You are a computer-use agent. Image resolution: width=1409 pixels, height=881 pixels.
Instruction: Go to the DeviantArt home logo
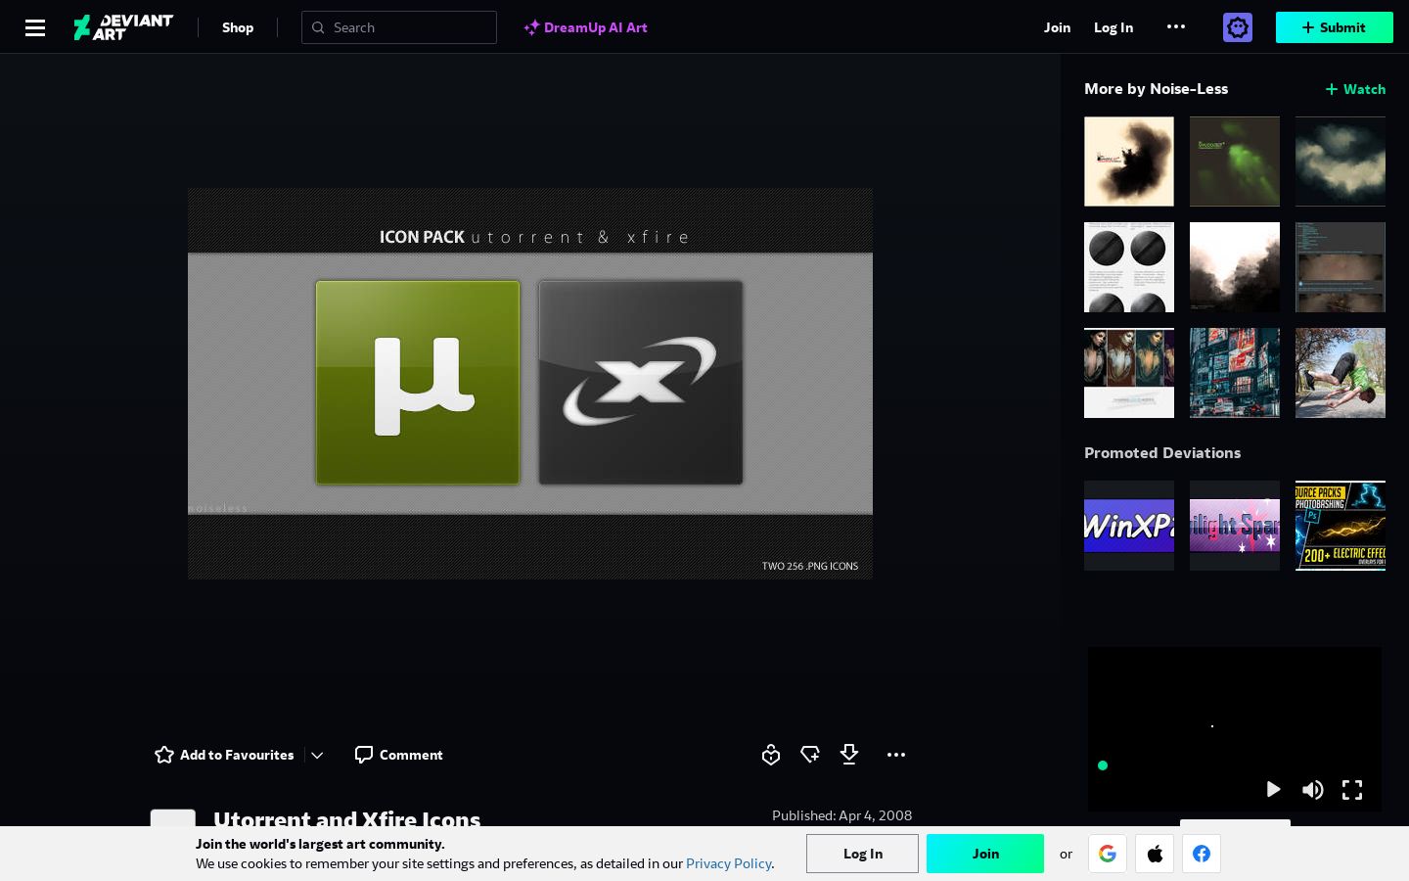pos(123,27)
